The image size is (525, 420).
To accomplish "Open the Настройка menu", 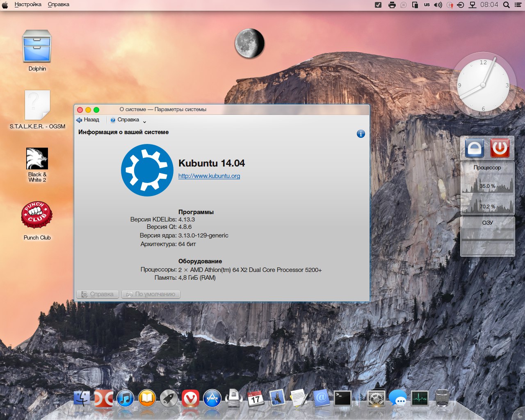I will click(28, 5).
